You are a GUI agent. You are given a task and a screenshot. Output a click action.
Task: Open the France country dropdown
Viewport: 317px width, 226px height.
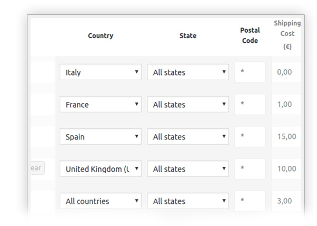(100, 105)
